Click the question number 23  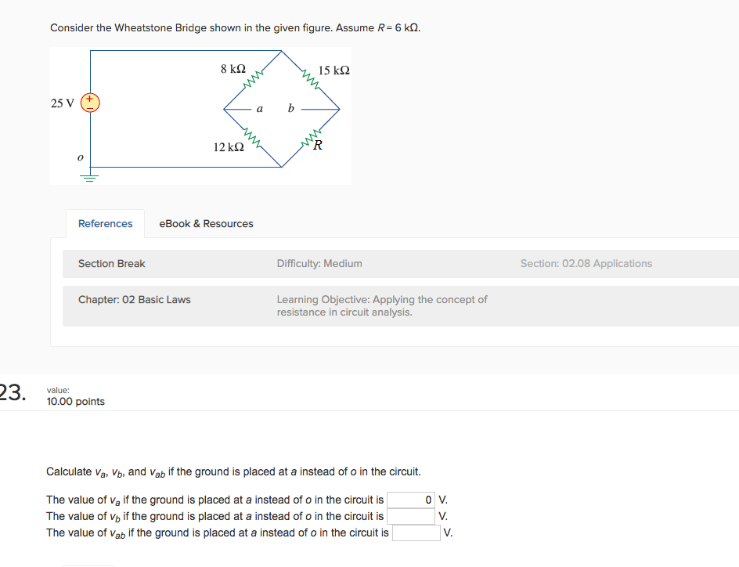tap(12, 392)
